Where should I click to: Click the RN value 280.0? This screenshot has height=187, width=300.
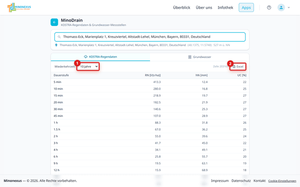click(x=157, y=89)
